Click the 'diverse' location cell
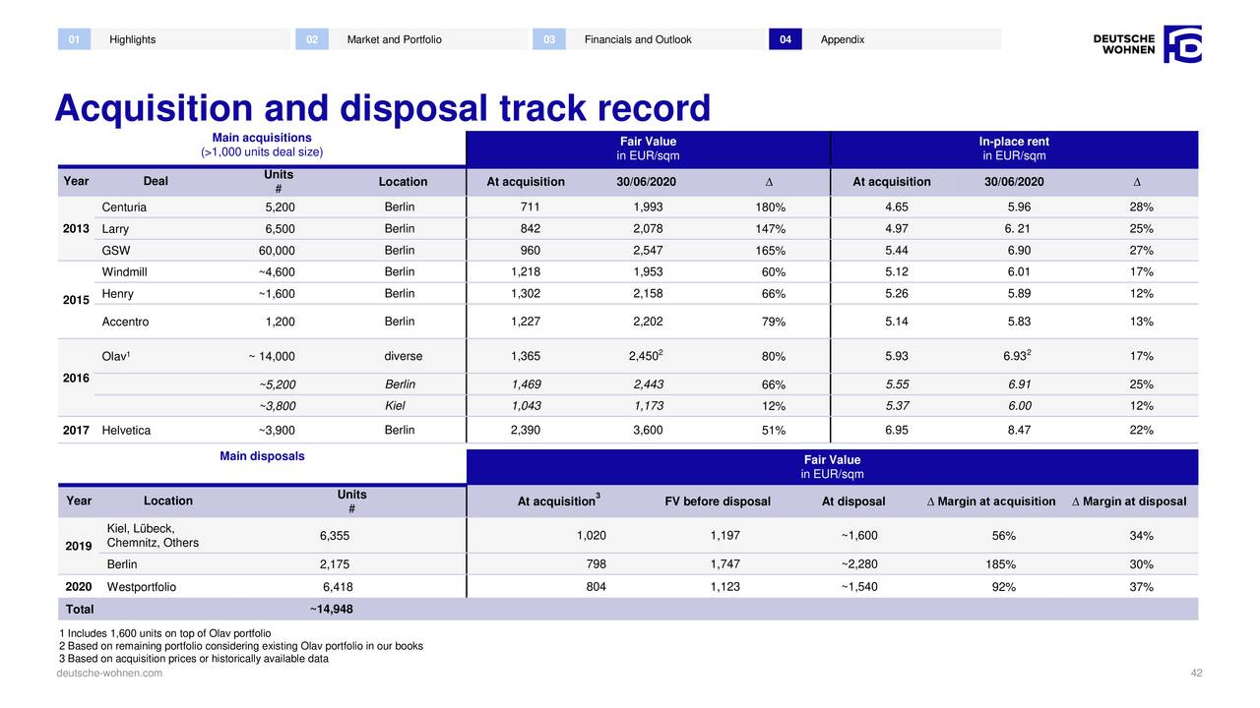The image size is (1260, 708). click(x=404, y=356)
